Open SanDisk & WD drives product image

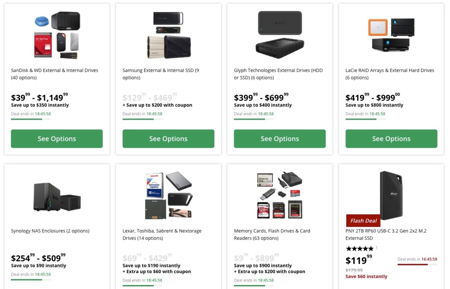tap(57, 35)
